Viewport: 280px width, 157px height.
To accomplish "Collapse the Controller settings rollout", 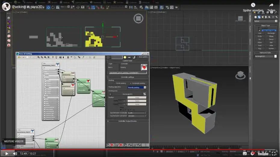I will 127,77.
